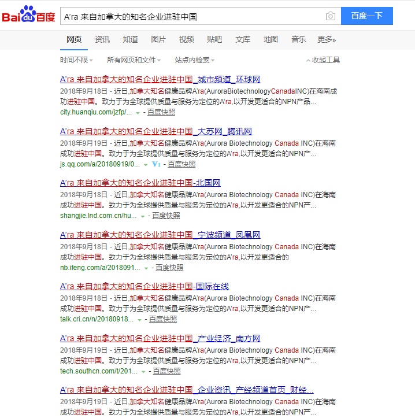Open 百度快照 for the shangjie.lnd.com.cn result

[166, 216]
